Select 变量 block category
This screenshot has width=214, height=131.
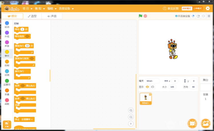(7, 92)
